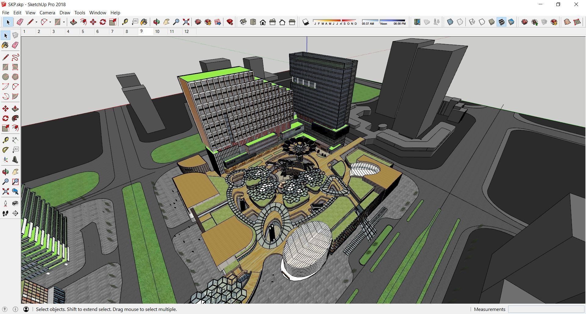
Task: Select the Position Camera tool
Action: tap(5, 203)
